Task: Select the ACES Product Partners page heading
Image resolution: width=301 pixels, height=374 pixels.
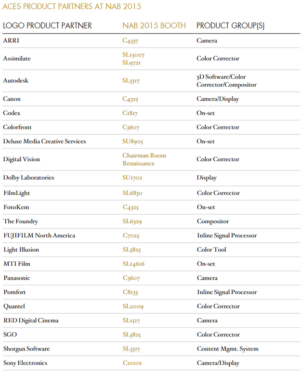Action: [72, 7]
